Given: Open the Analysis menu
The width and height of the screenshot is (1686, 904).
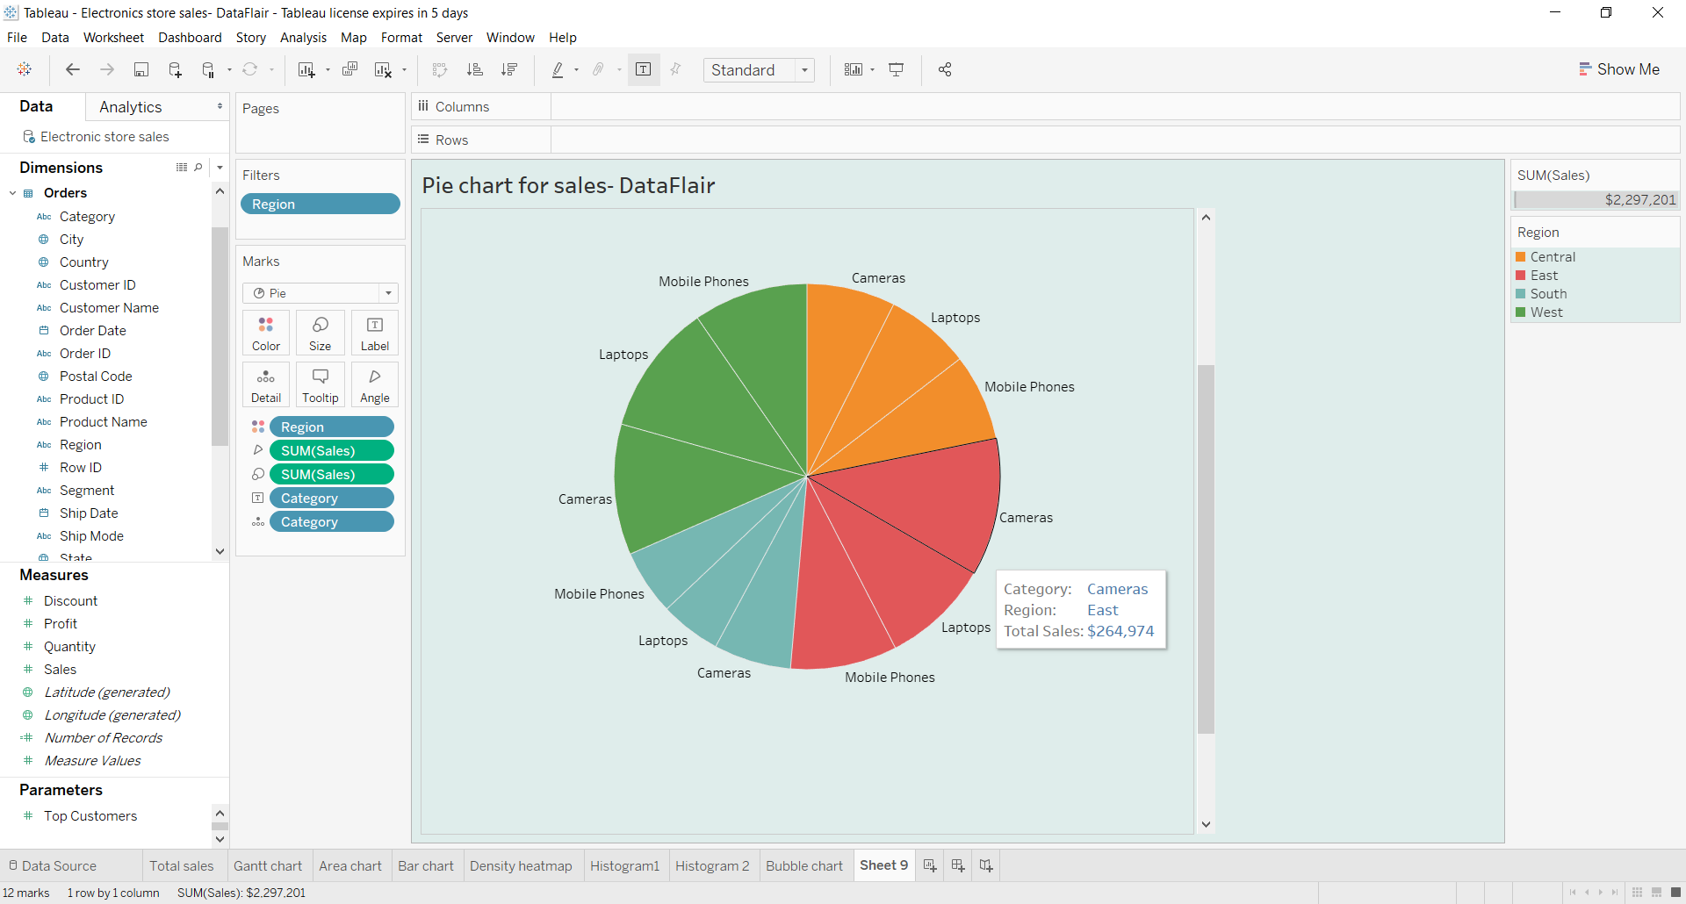Looking at the screenshot, I should (303, 38).
